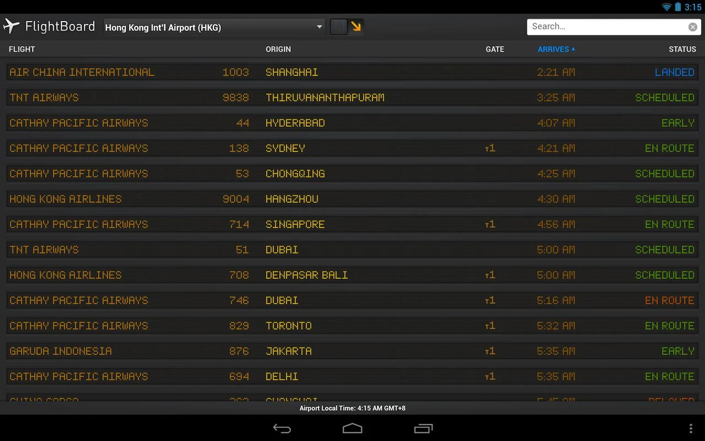Image resolution: width=705 pixels, height=441 pixels.
Task: Tap the FlightBoard airplane logo icon
Action: pos(12,26)
